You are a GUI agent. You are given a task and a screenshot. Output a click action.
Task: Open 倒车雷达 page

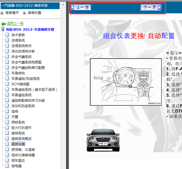pyautogui.click(x=18, y=161)
